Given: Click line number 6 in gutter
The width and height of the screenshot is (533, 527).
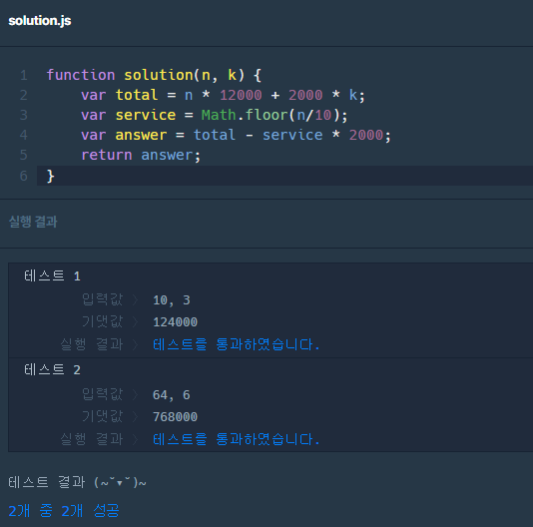Looking at the screenshot, I should click(x=23, y=176).
